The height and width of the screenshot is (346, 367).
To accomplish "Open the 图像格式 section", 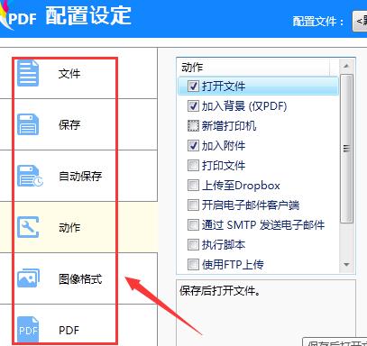I will (80, 278).
